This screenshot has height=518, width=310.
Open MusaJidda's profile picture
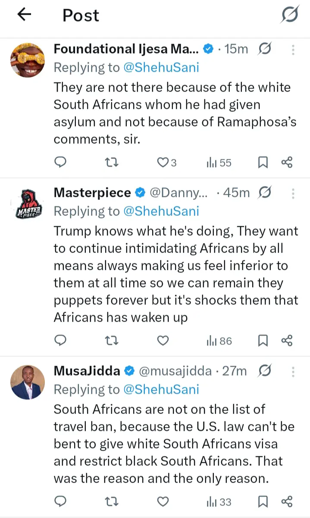[x=28, y=382]
